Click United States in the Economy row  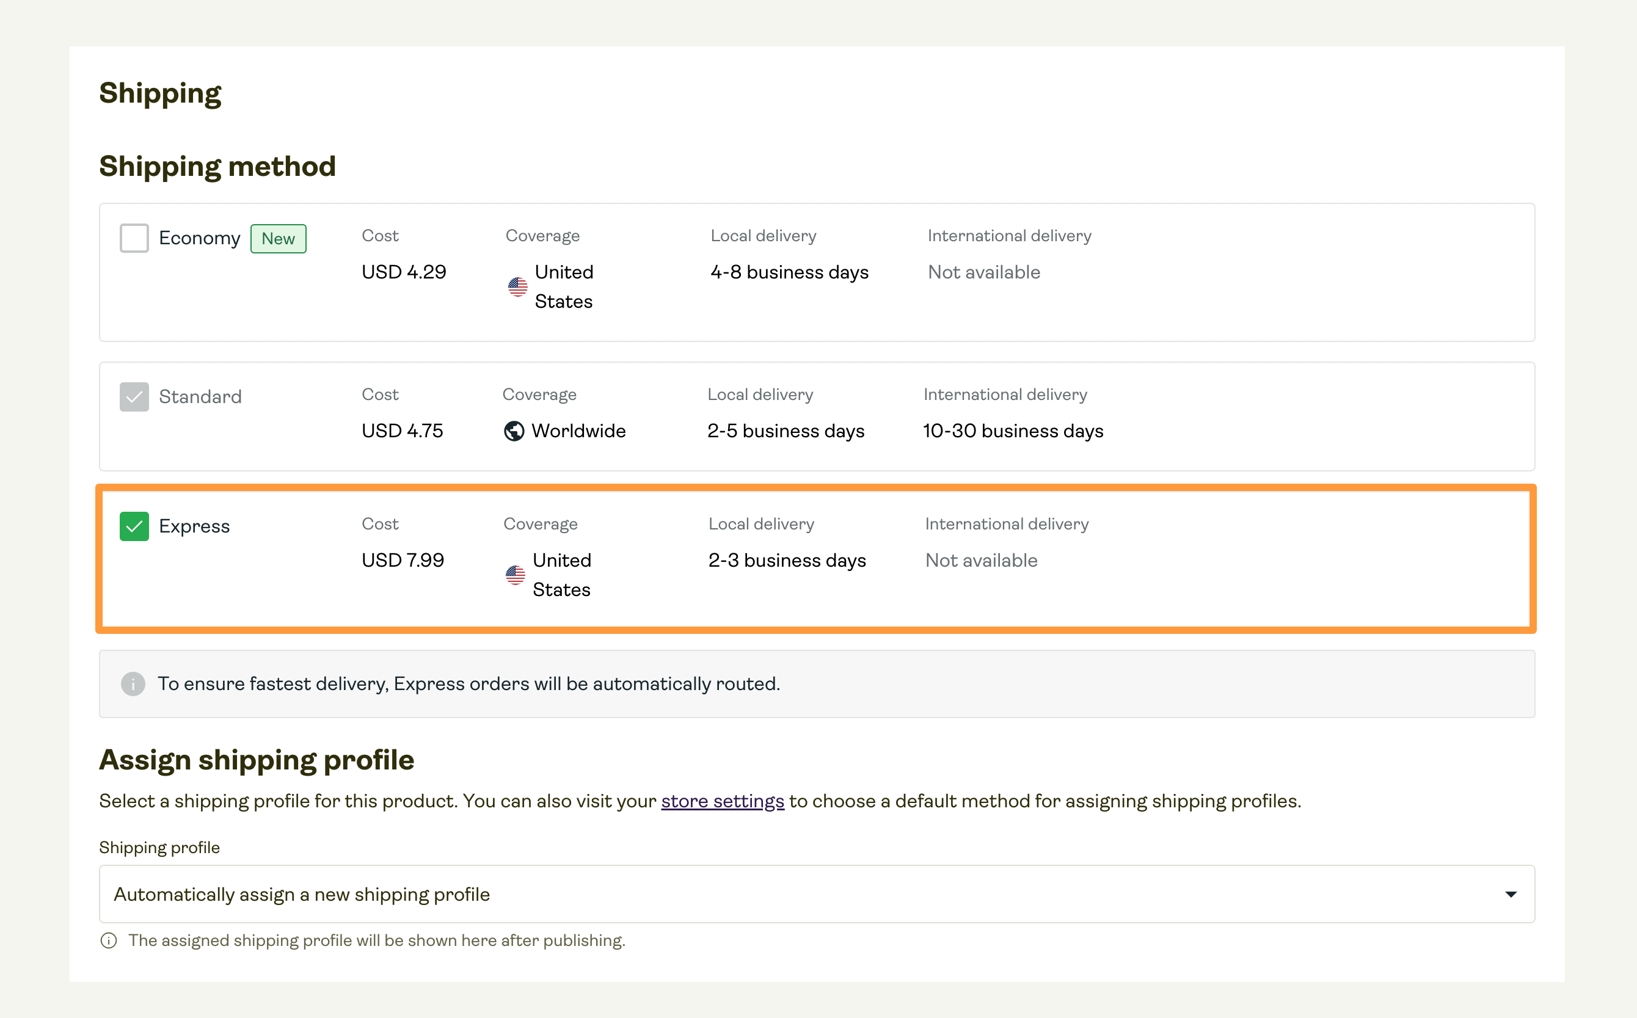tap(564, 287)
